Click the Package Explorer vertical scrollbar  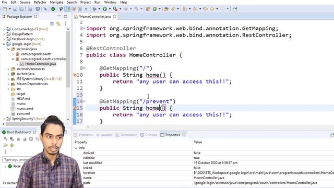(x=68, y=60)
